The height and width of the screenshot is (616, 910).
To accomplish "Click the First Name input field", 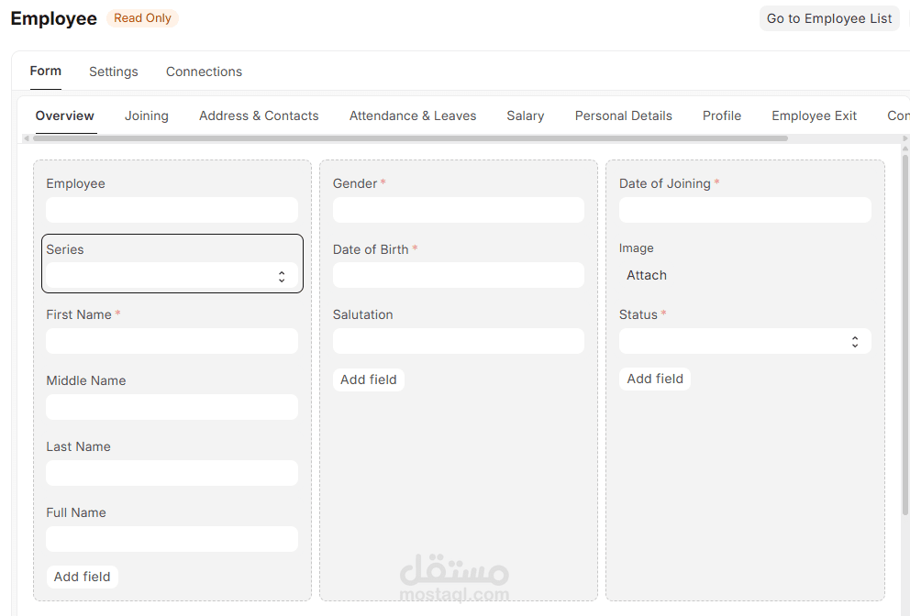I will pos(172,340).
